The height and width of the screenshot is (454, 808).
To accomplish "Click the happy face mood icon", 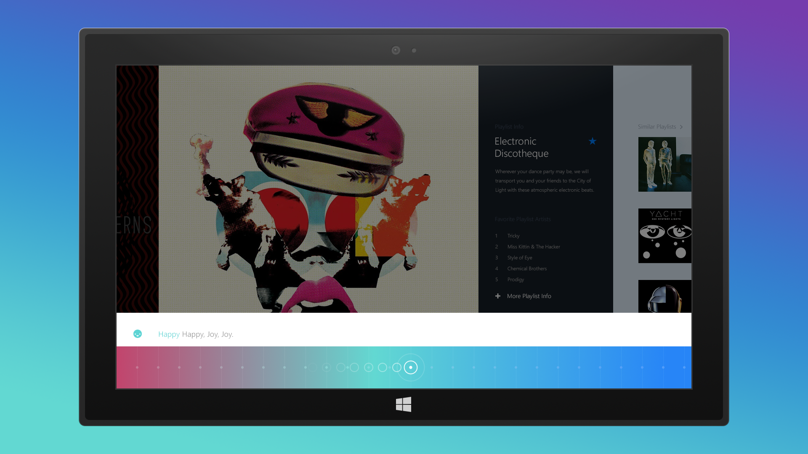I will click(x=138, y=334).
